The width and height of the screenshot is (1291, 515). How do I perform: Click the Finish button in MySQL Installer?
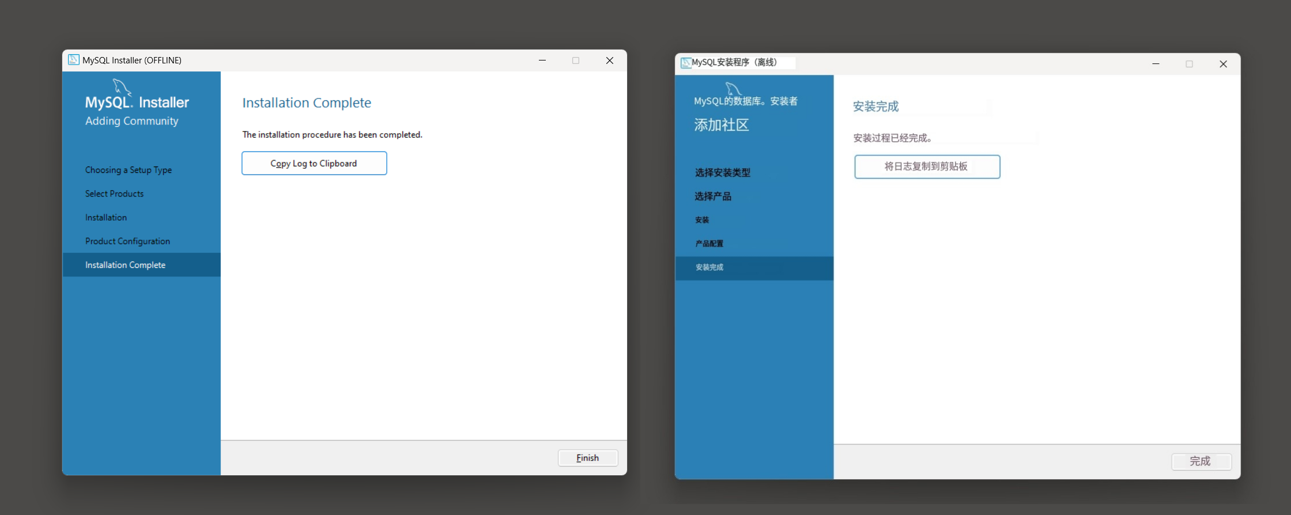(x=588, y=458)
